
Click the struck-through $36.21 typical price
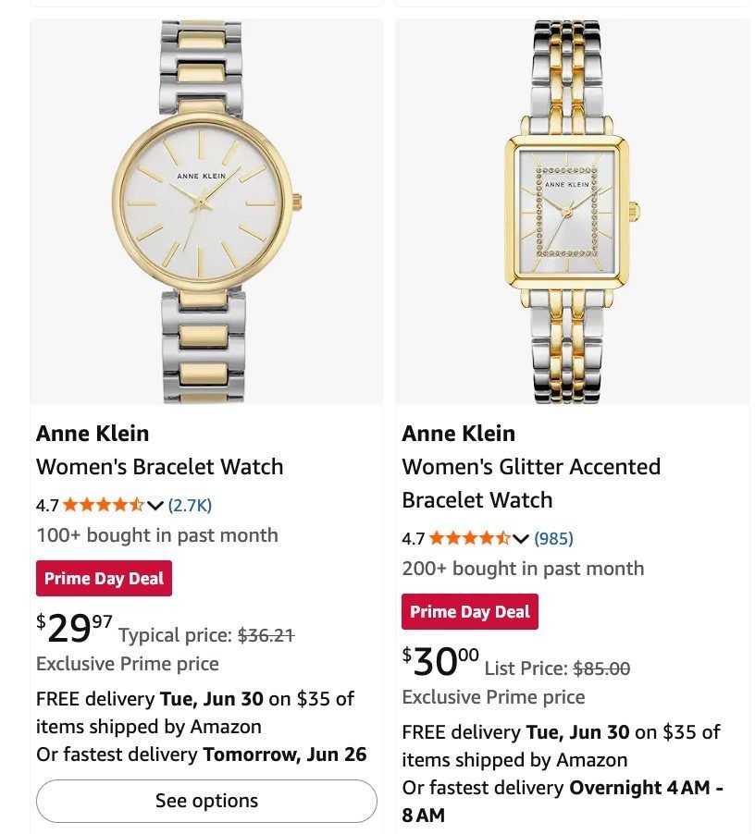(266, 635)
